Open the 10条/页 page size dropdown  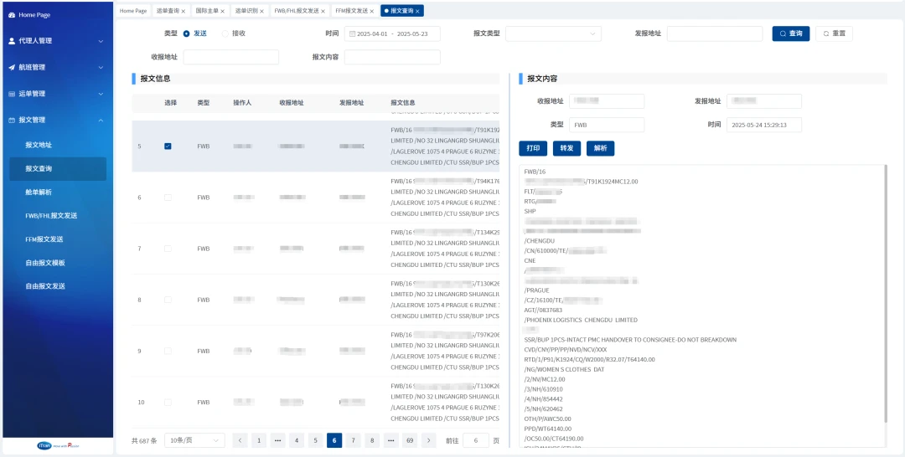point(194,440)
